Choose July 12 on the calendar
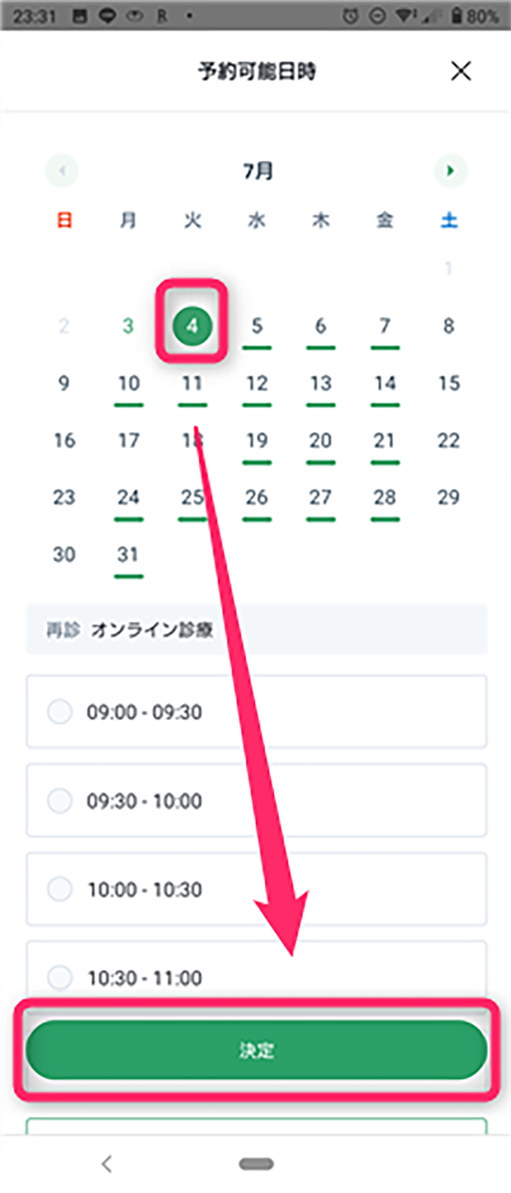The height and width of the screenshot is (1193, 511). pyautogui.click(x=256, y=384)
